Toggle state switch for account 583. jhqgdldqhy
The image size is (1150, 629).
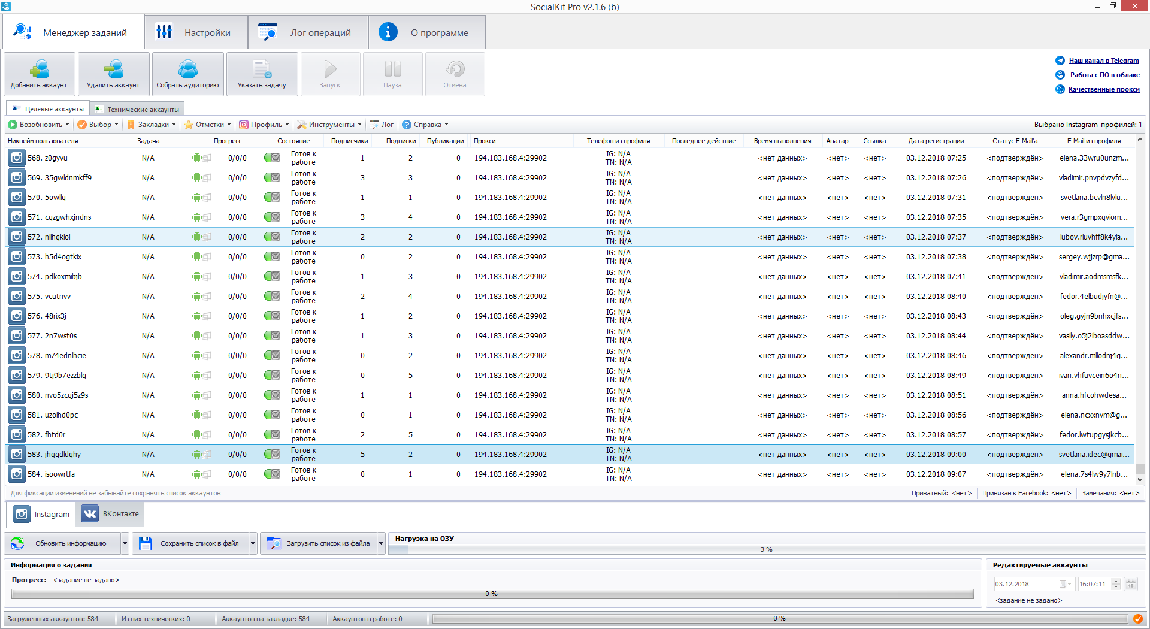pyautogui.click(x=273, y=455)
